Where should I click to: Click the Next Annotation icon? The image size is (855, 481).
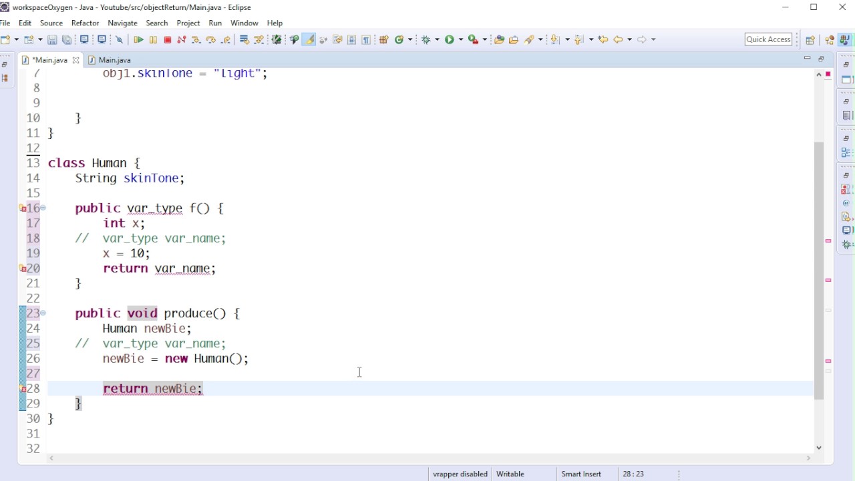556,39
